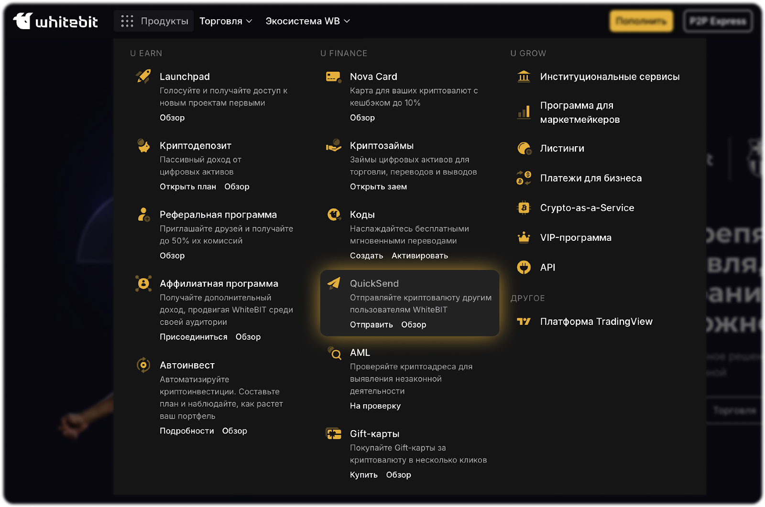Expand the Торговля dropdown
The image size is (765, 507).
[x=226, y=21]
